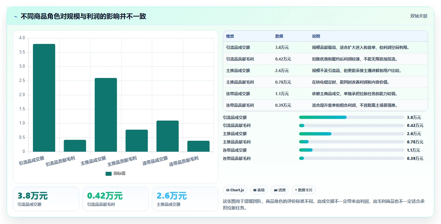This screenshot has width=441, height=224.
Task: Click the 主推品贡献毛利 x-axis label
Action: tap(122, 161)
